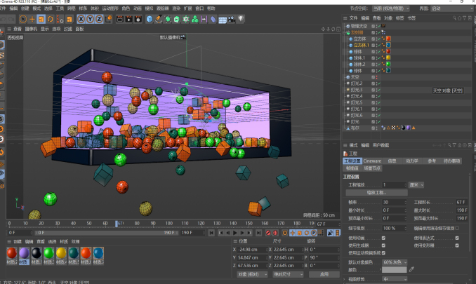Toggle 使用变形器 checkbox
This screenshot has width=476, height=284.
[457, 245]
